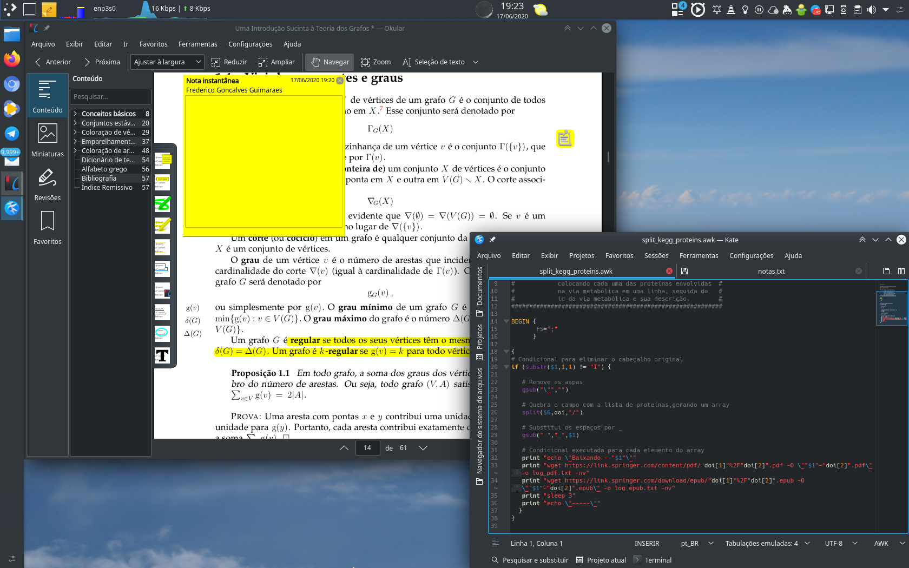Expand Conceitos básicos tree entry
The width and height of the screenshot is (909, 568).
[x=76, y=114]
